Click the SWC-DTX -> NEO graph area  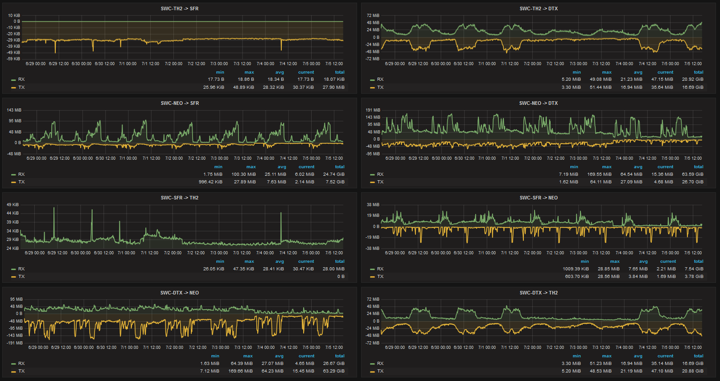184,321
